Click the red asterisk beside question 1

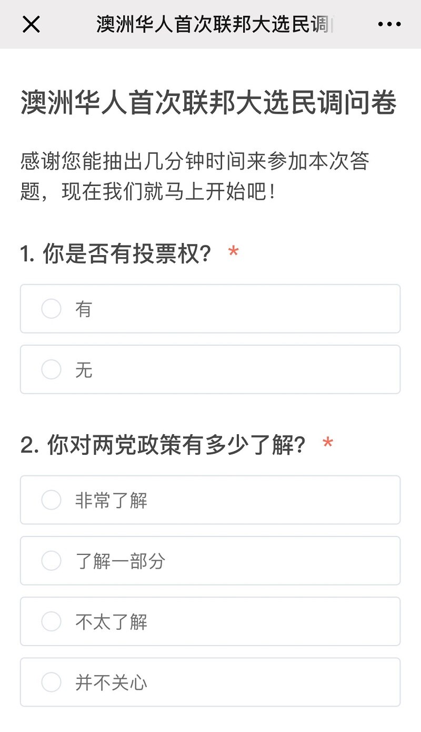tap(233, 252)
